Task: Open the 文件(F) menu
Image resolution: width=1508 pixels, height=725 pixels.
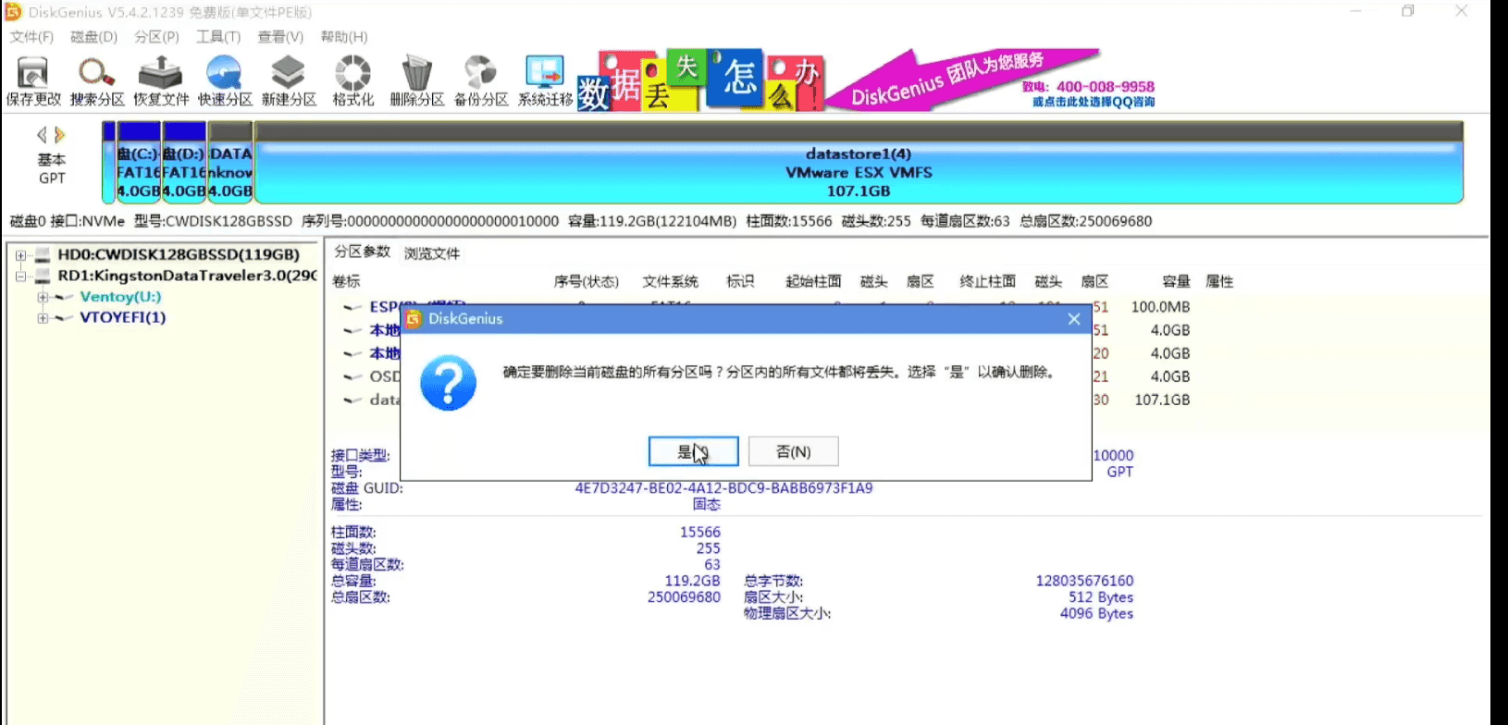Action: pyautogui.click(x=31, y=37)
